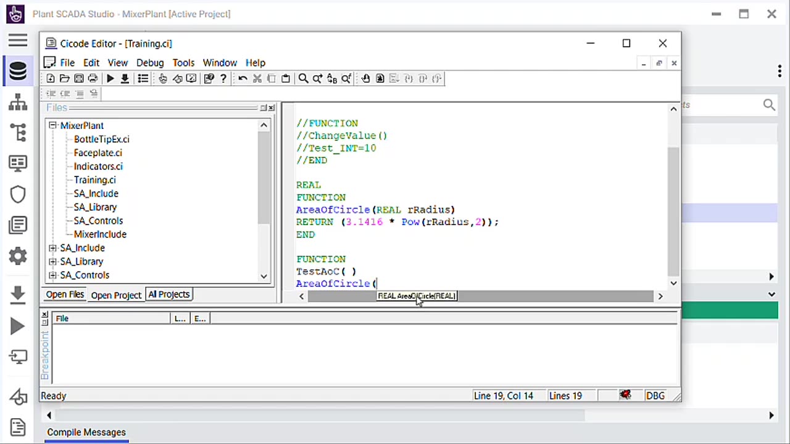Select Faceplate.ci in the file tree
The image size is (790, 444).
[98, 153]
